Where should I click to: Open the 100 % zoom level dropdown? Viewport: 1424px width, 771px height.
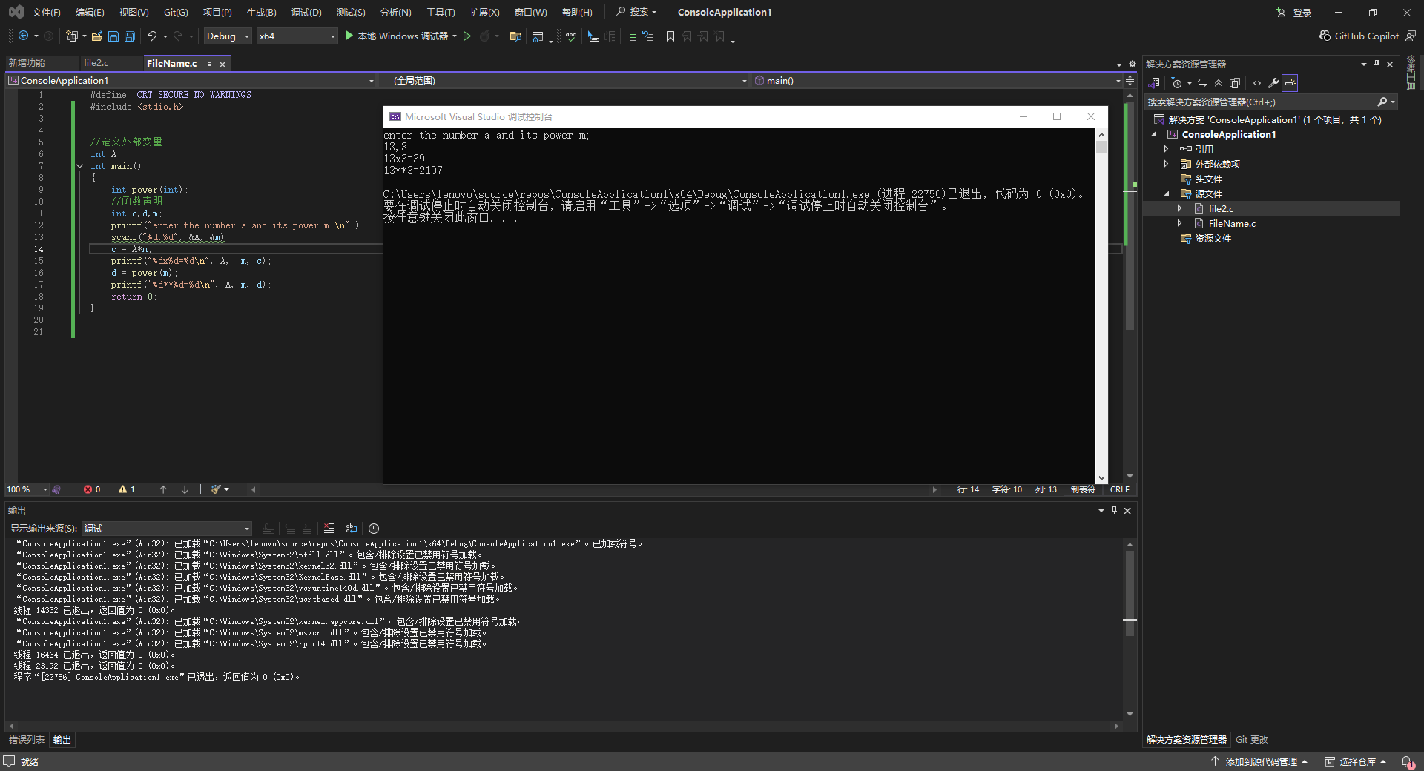pos(26,489)
